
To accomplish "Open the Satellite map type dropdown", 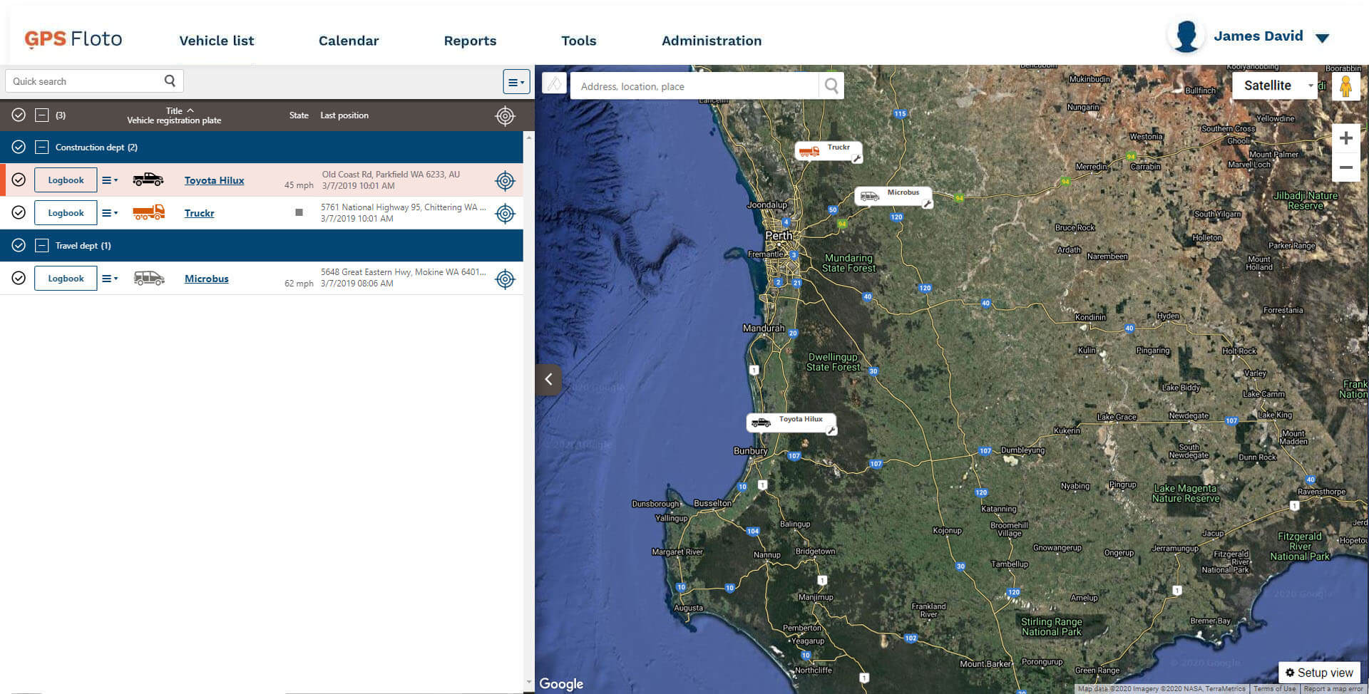I will tap(1275, 86).
